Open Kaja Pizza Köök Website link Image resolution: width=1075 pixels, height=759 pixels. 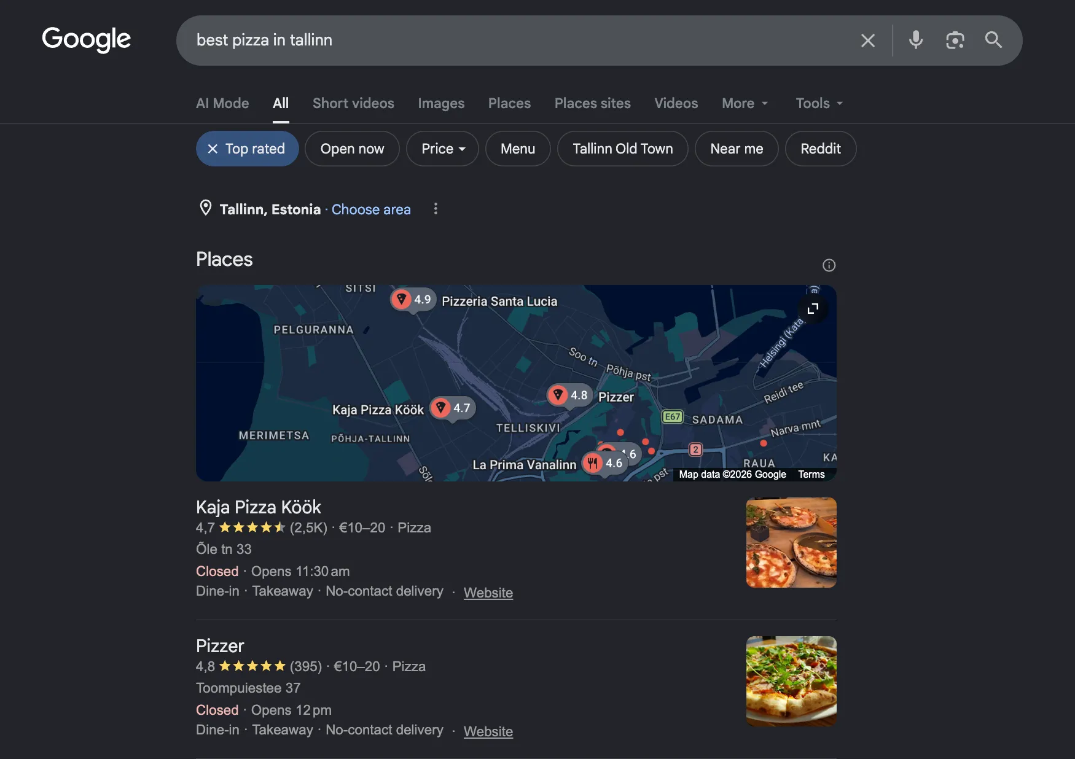coord(488,593)
